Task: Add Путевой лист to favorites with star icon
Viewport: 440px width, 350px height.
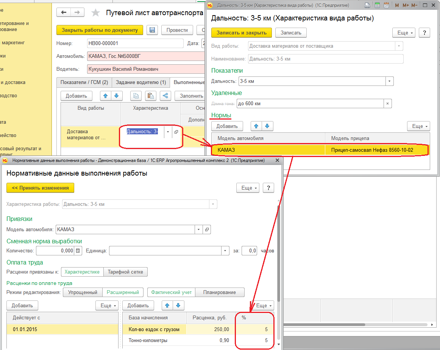Action: [95, 12]
